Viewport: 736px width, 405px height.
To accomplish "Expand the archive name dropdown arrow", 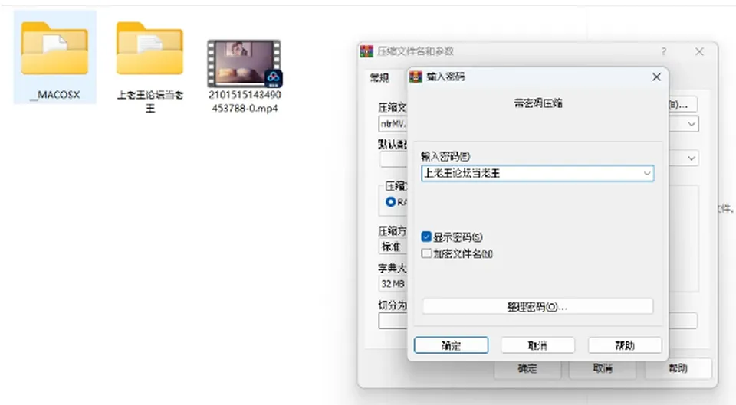I will click(x=692, y=124).
